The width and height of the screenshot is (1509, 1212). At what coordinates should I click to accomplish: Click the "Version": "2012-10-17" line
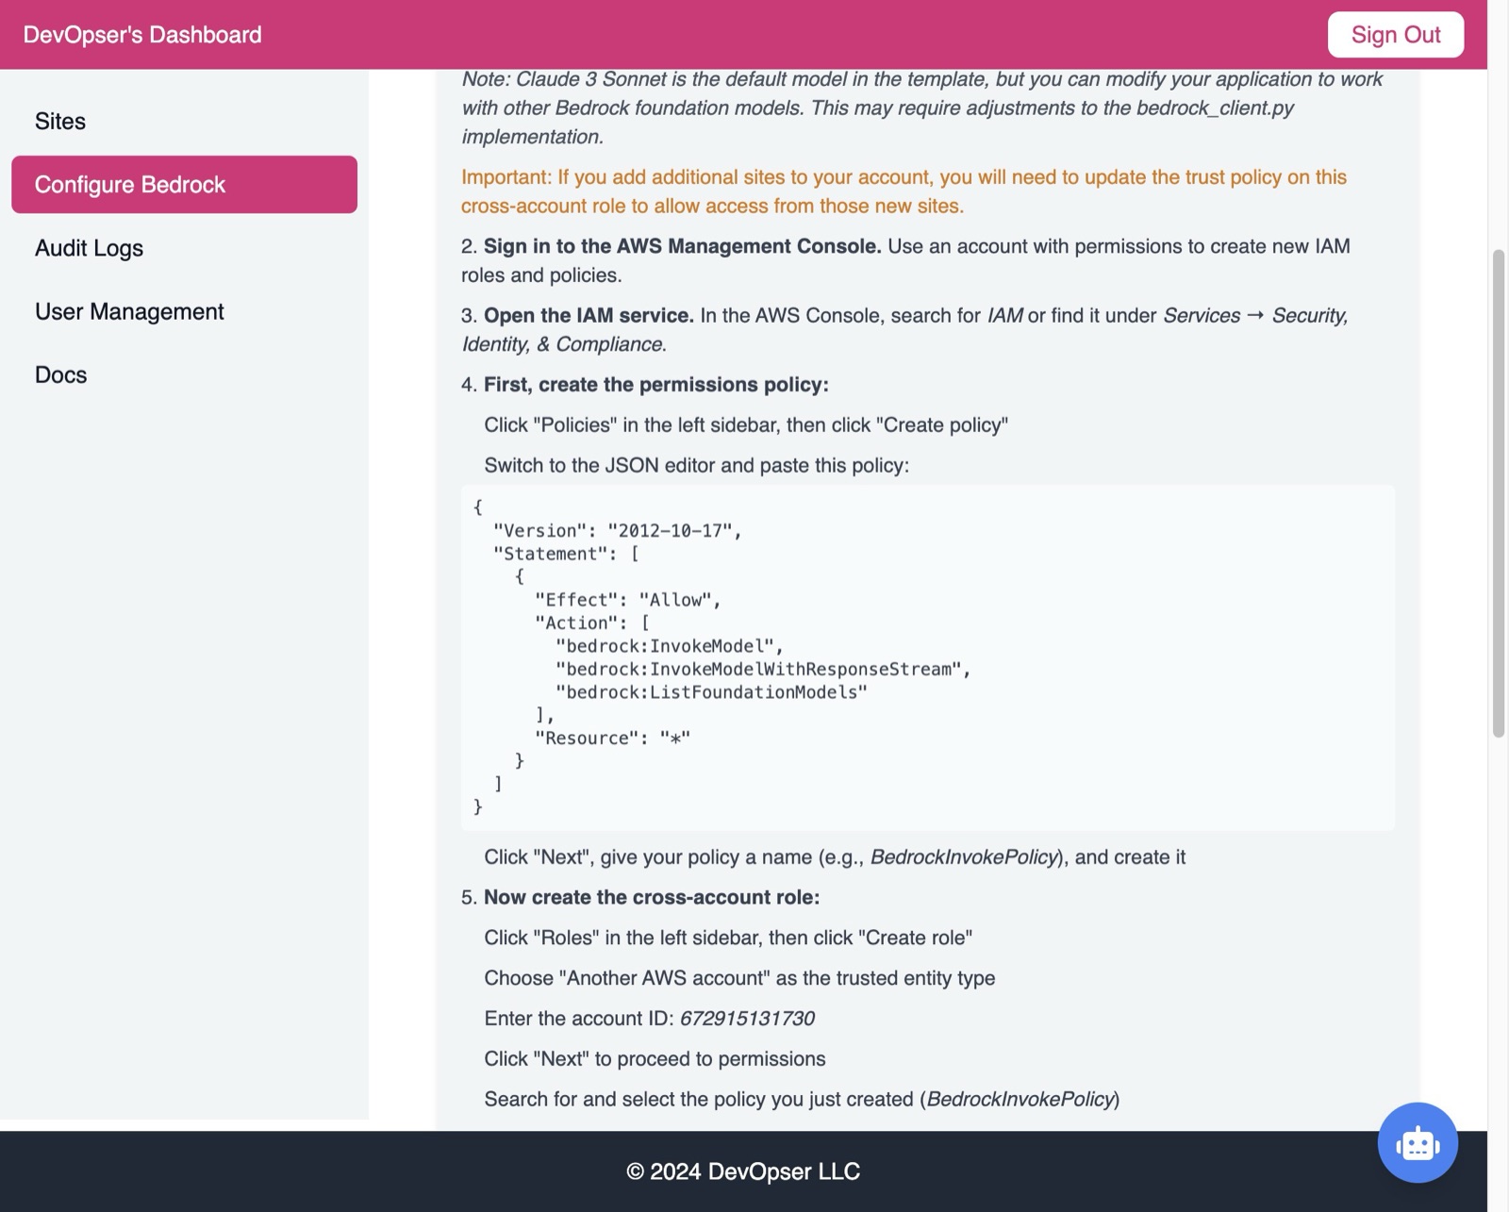click(617, 531)
